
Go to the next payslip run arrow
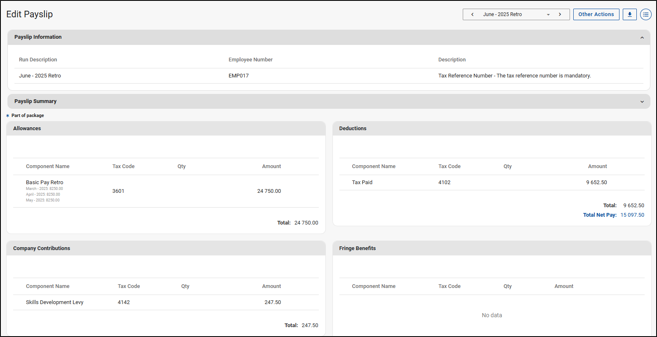560,14
